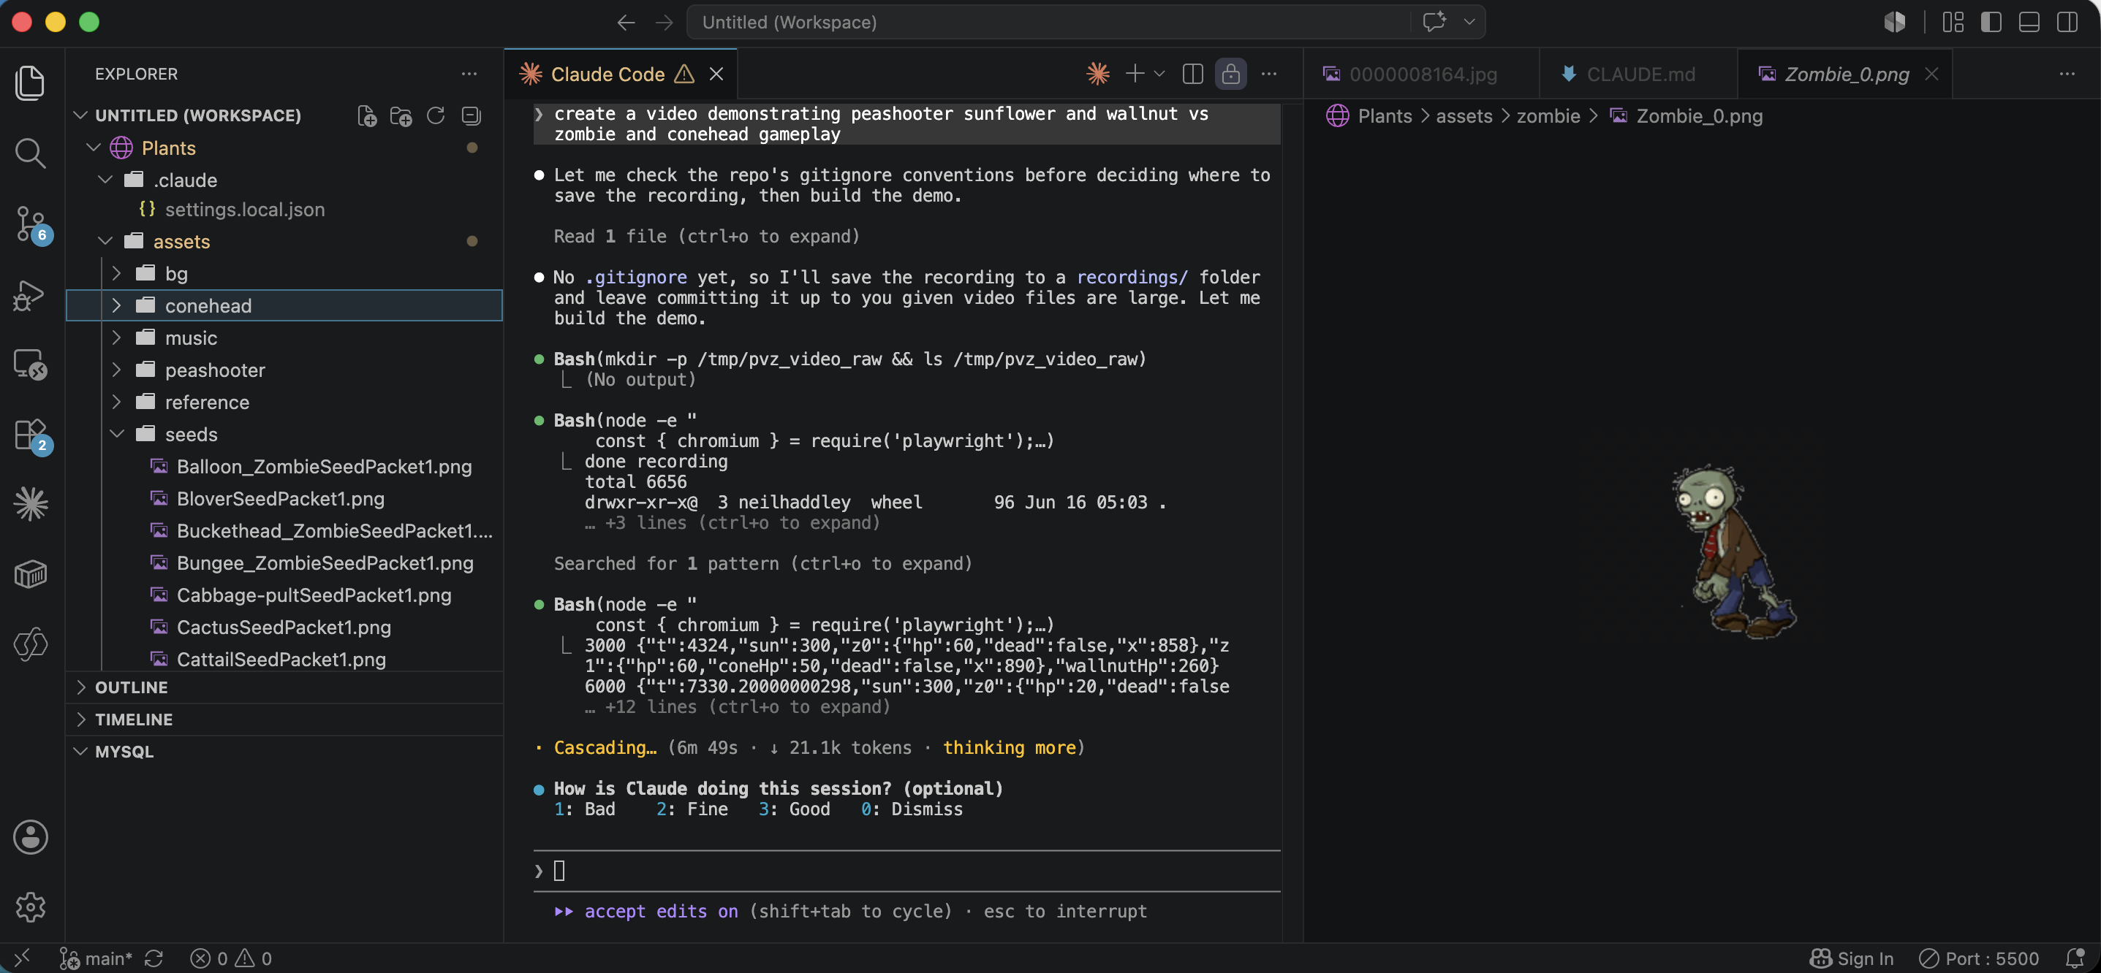Customize layout icon in title bar
This screenshot has height=973, width=2101.
[x=1953, y=22]
